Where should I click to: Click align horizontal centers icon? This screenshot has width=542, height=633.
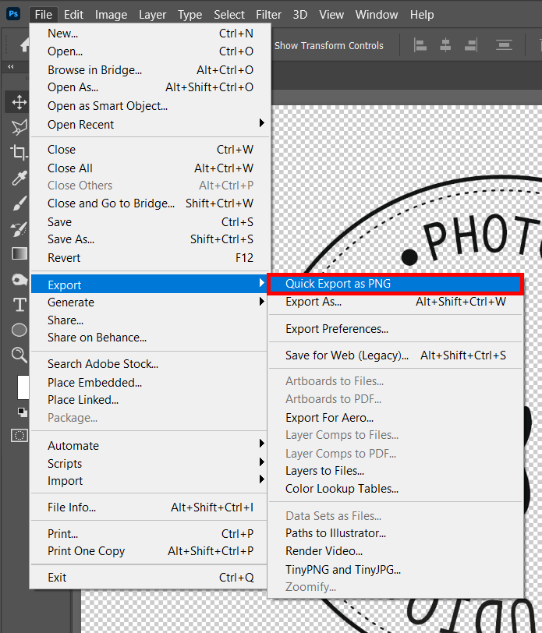[445, 45]
